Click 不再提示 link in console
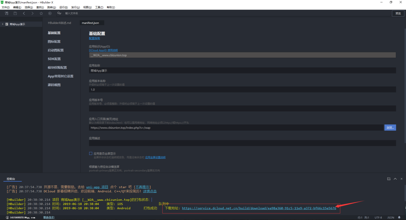Screen dimensions: 406x220 click(x=142, y=187)
